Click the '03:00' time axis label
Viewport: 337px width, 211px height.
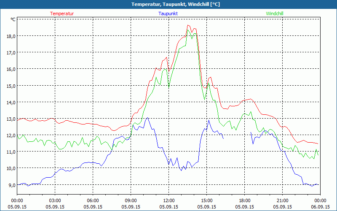click(x=55, y=201)
